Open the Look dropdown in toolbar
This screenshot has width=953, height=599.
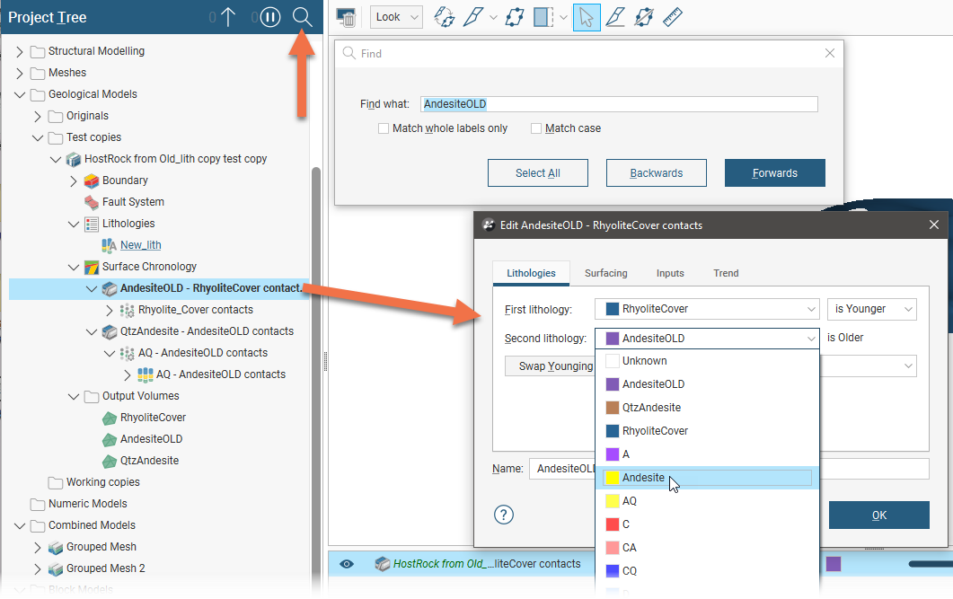tap(396, 17)
